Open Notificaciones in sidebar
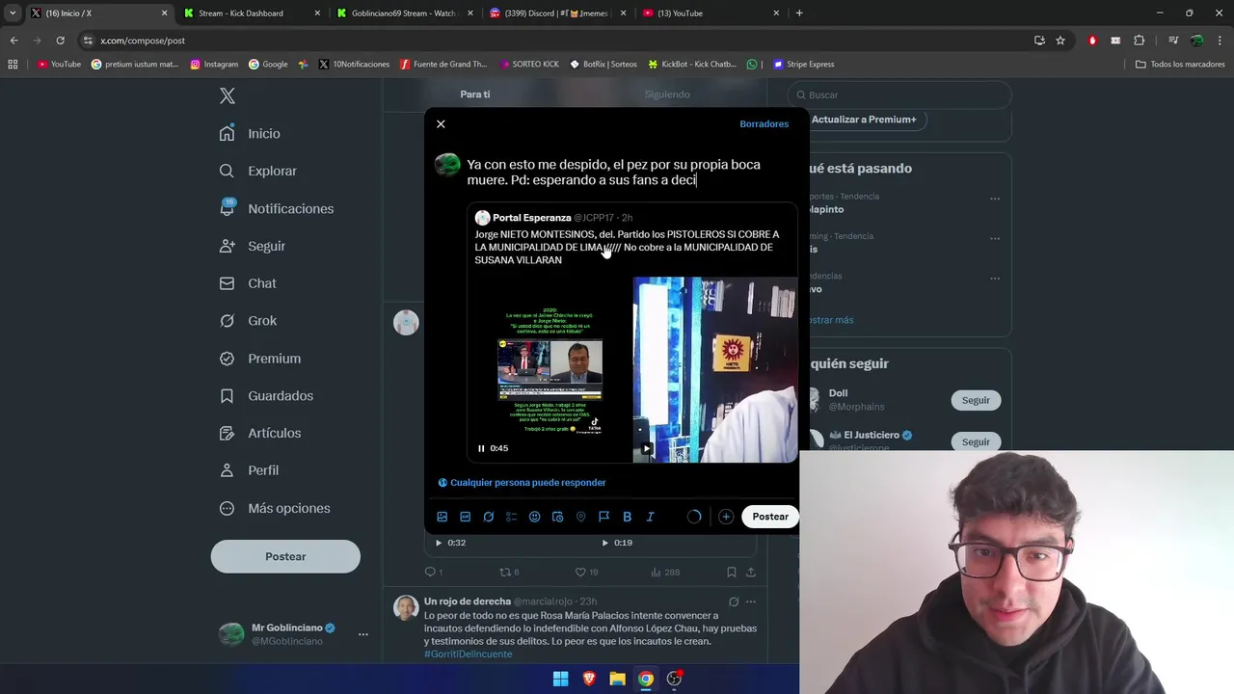Image resolution: width=1234 pixels, height=694 pixels. (277, 208)
